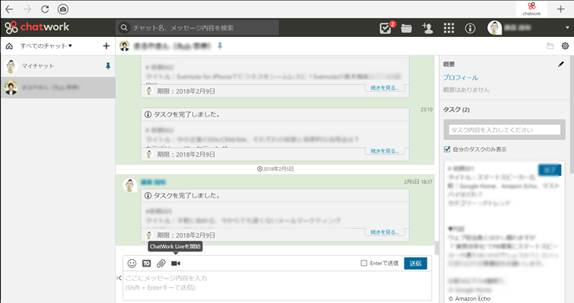574x303 pixels.
Task: Open the add contact icon
Action: (x=427, y=28)
